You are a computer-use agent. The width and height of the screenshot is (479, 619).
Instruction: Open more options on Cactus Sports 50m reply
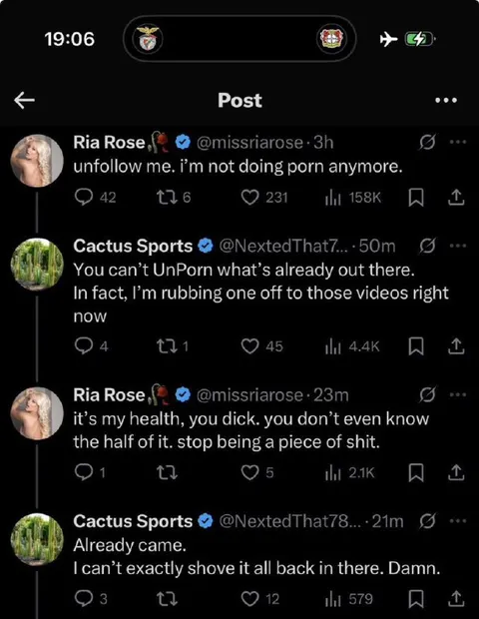[458, 246]
